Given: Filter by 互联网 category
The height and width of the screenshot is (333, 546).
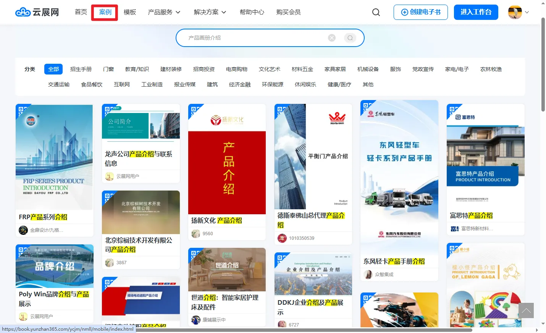Looking at the screenshot, I should tap(122, 84).
